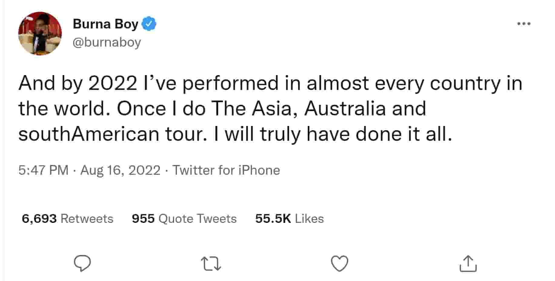Click the blue verified badge
Image resolution: width=555 pixels, height=281 pixels.
point(149,24)
